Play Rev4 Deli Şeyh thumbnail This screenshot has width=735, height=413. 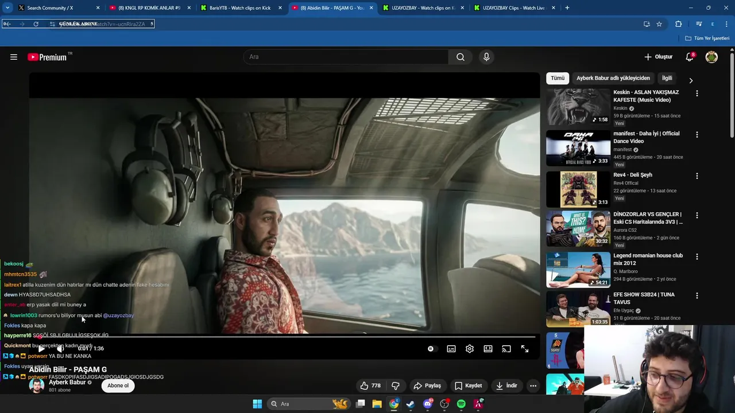(578, 189)
